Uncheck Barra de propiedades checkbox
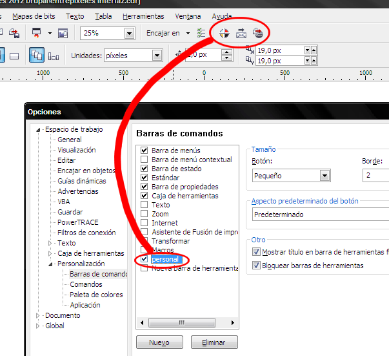389x356 pixels. (x=144, y=186)
